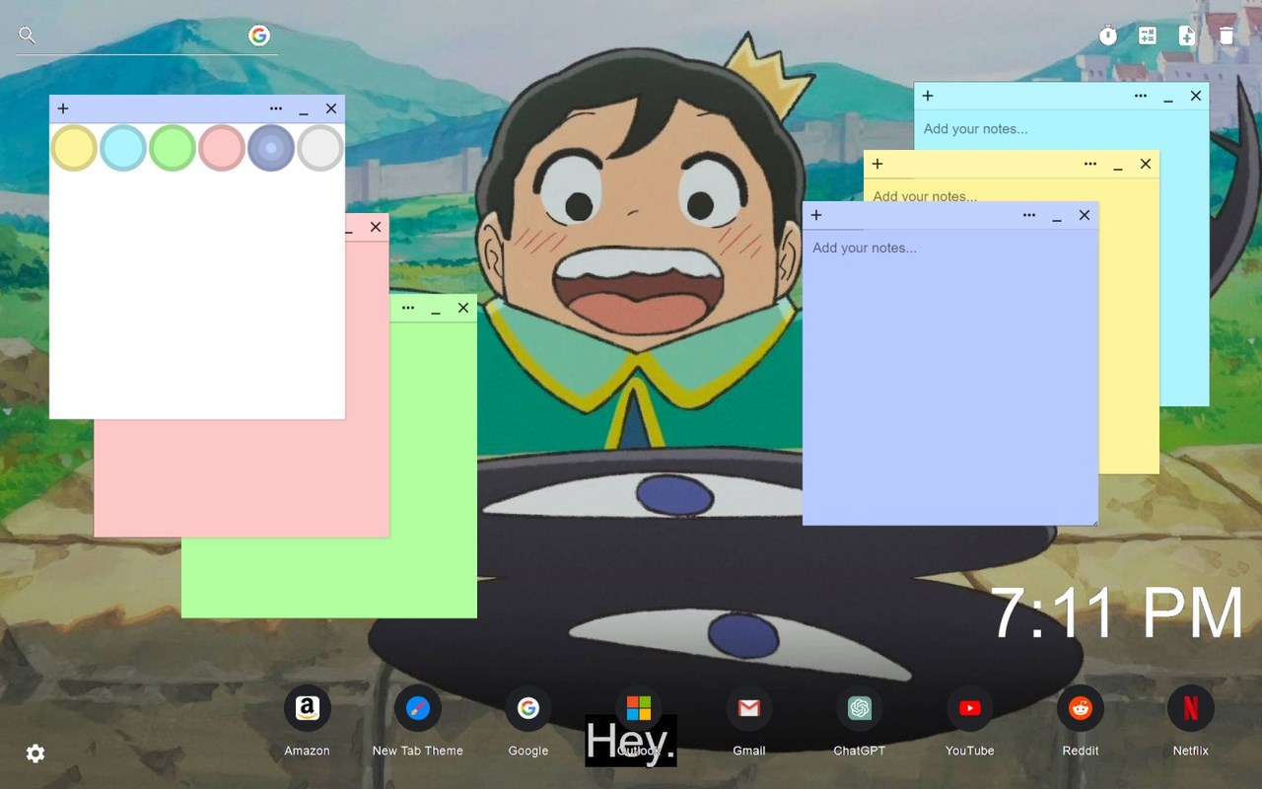Open the Google search engine selector
This screenshot has width=1262, height=789.
coord(259,36)
